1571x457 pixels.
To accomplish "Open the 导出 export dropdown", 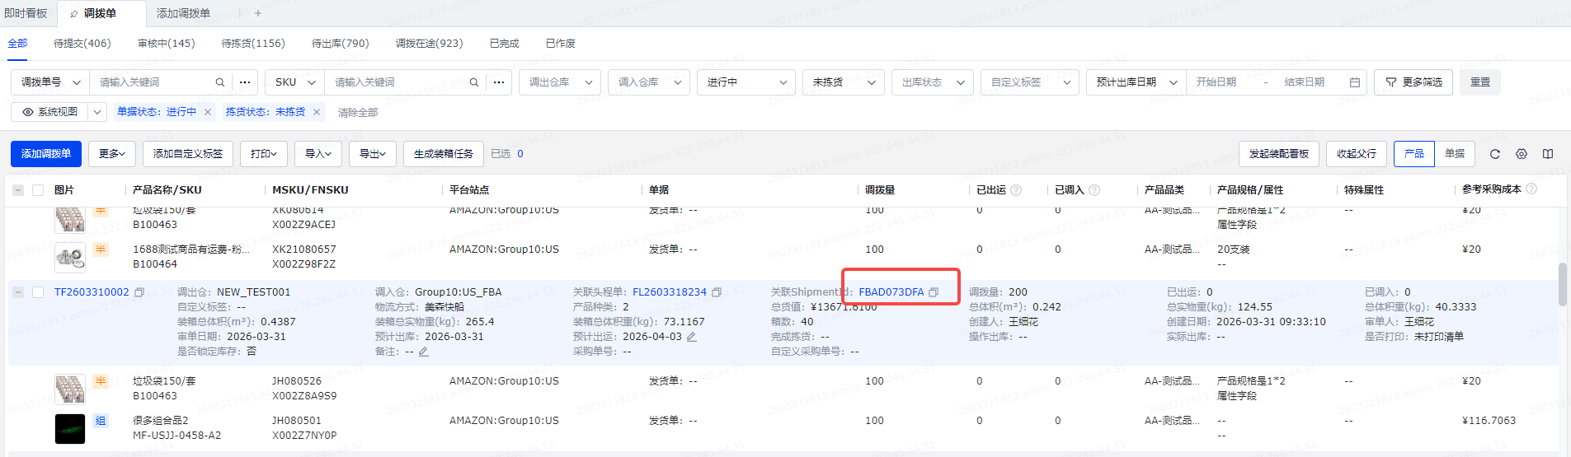I will pyautogui.click(x=373, y=154).
